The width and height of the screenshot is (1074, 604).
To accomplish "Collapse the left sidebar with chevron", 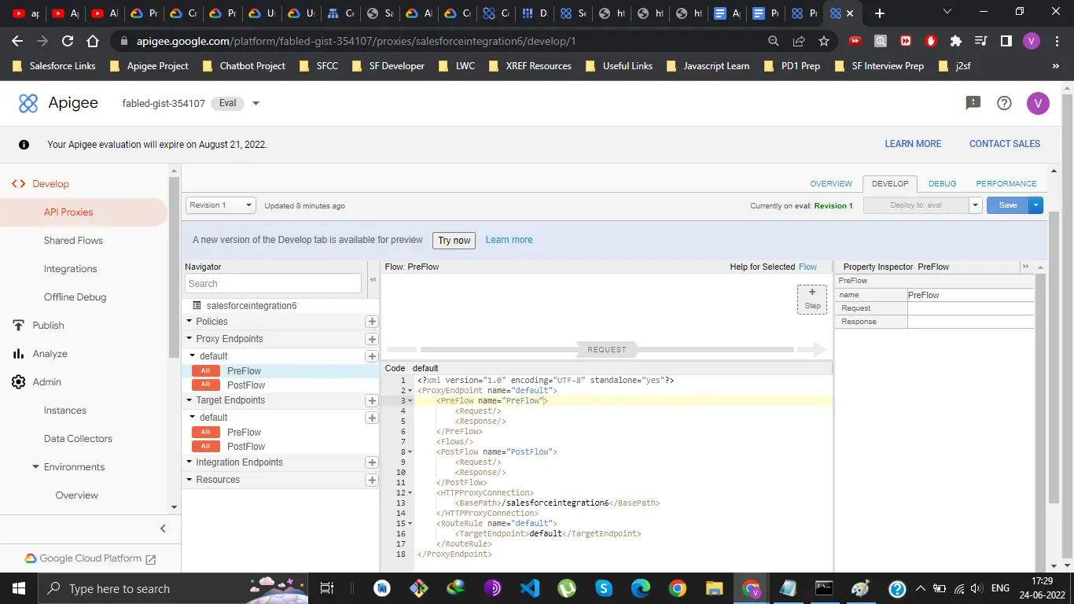I will click(163, 528).
